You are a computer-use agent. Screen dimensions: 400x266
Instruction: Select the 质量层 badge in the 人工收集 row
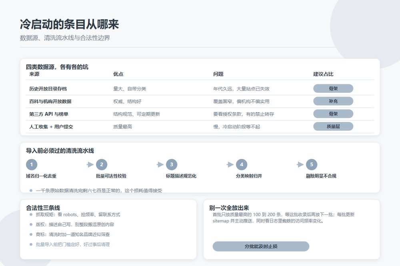333,126
